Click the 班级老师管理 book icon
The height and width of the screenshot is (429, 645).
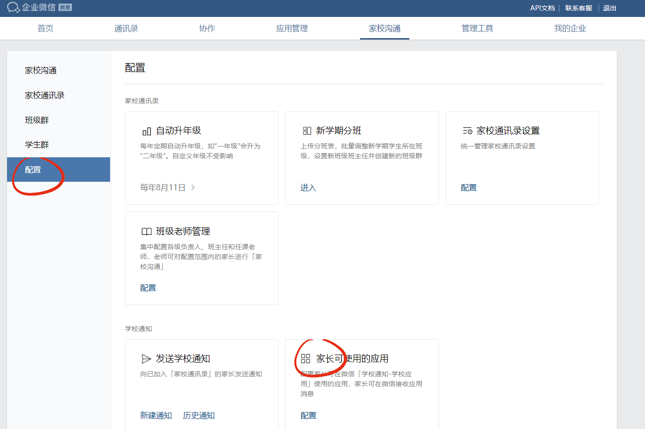[x=146, y=232]
